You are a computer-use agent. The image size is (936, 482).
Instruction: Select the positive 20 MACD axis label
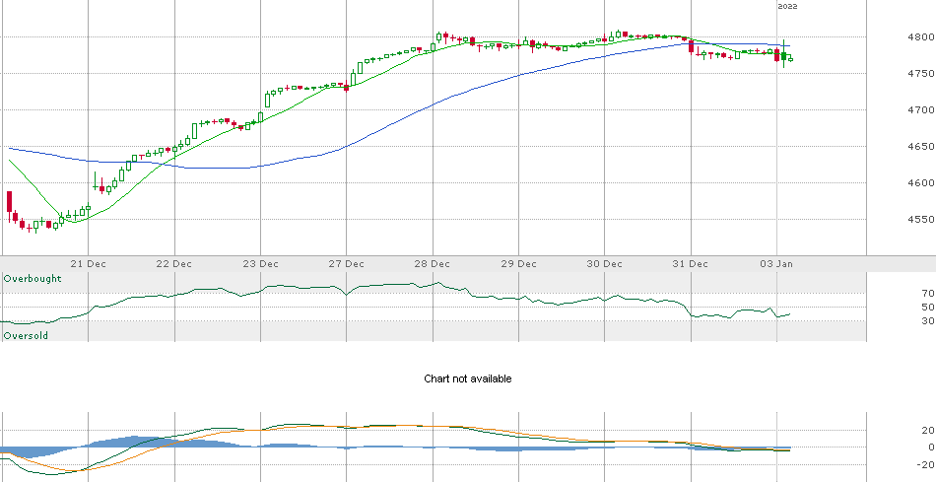(928, 430)
